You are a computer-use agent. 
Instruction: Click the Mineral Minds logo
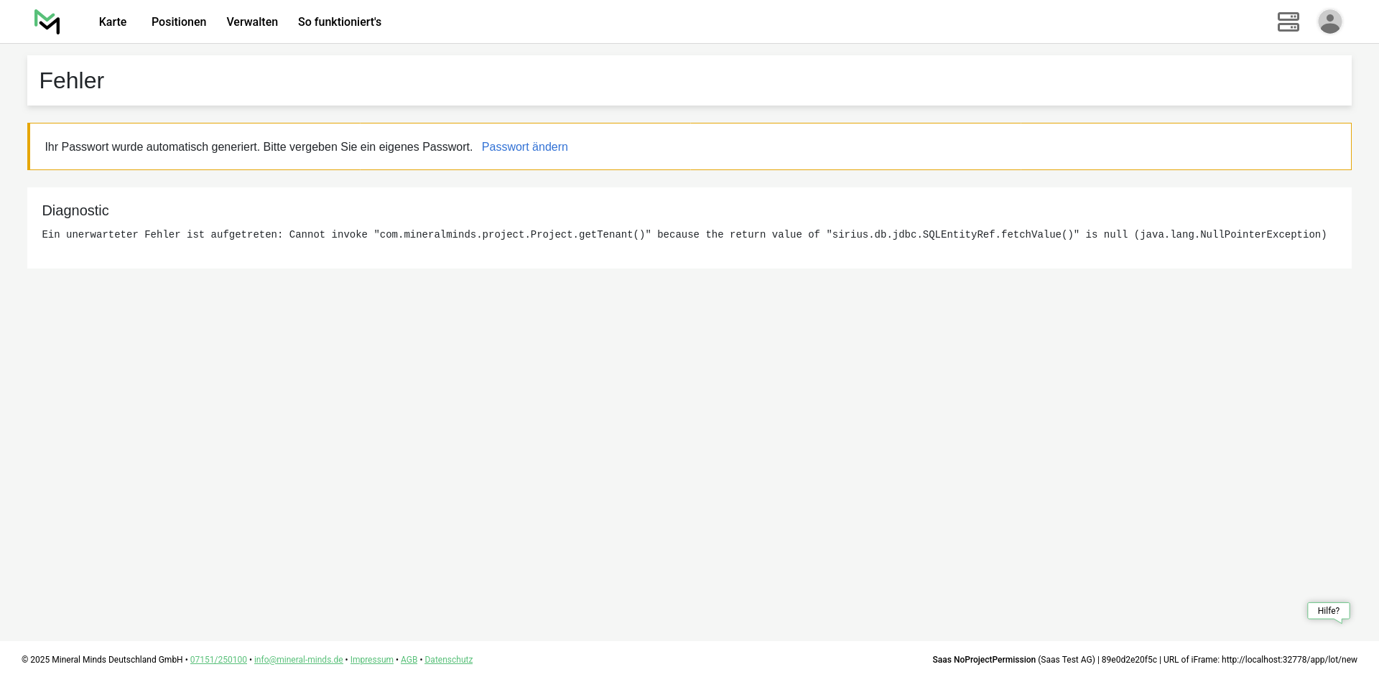click(x=47, y=22)
